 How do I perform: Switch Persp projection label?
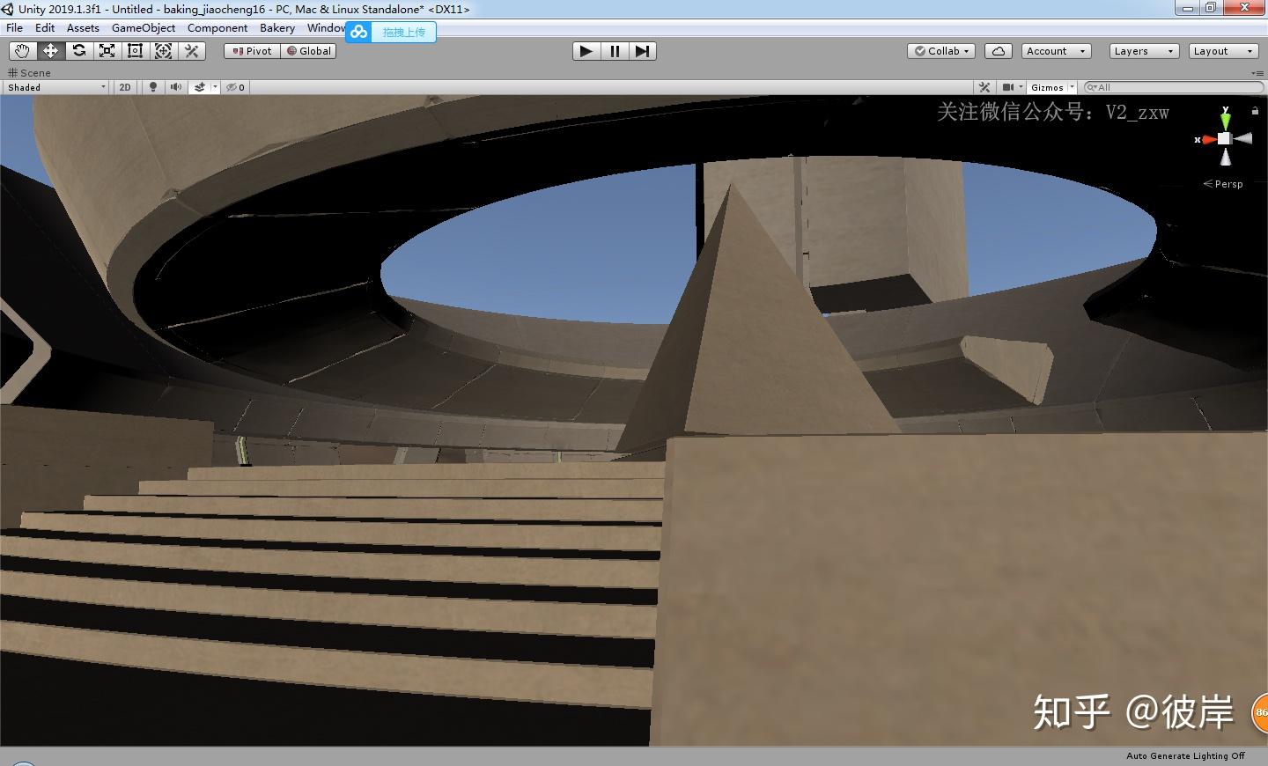[1223, 184]
